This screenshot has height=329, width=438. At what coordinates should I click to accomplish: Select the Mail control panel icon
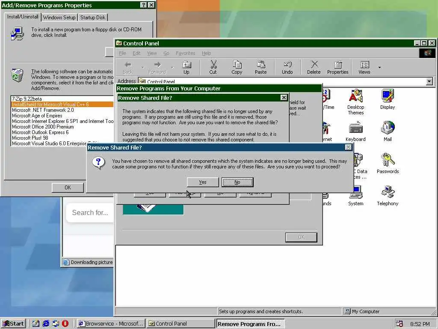click(388, 131)
